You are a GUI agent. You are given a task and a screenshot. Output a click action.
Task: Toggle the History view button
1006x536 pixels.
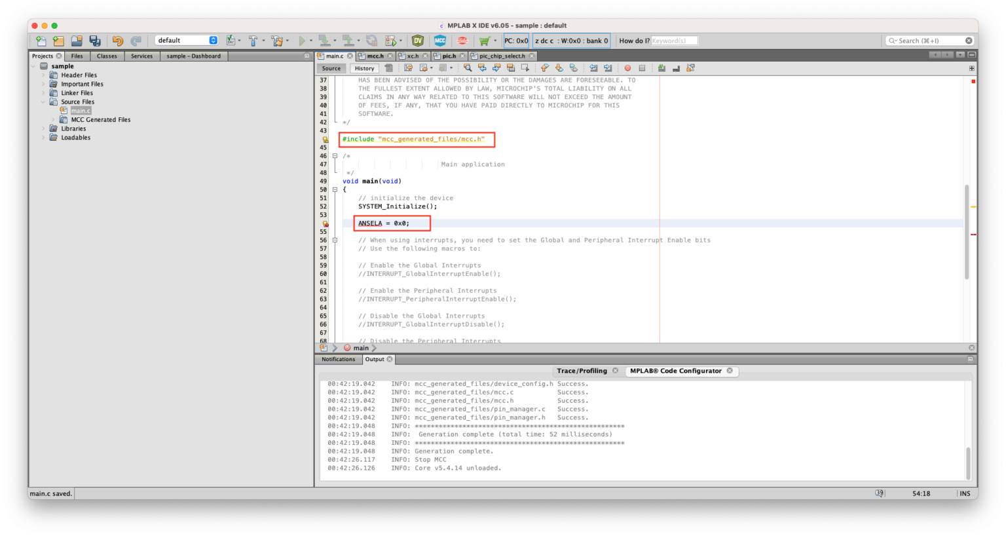click(x=364, y=68)
